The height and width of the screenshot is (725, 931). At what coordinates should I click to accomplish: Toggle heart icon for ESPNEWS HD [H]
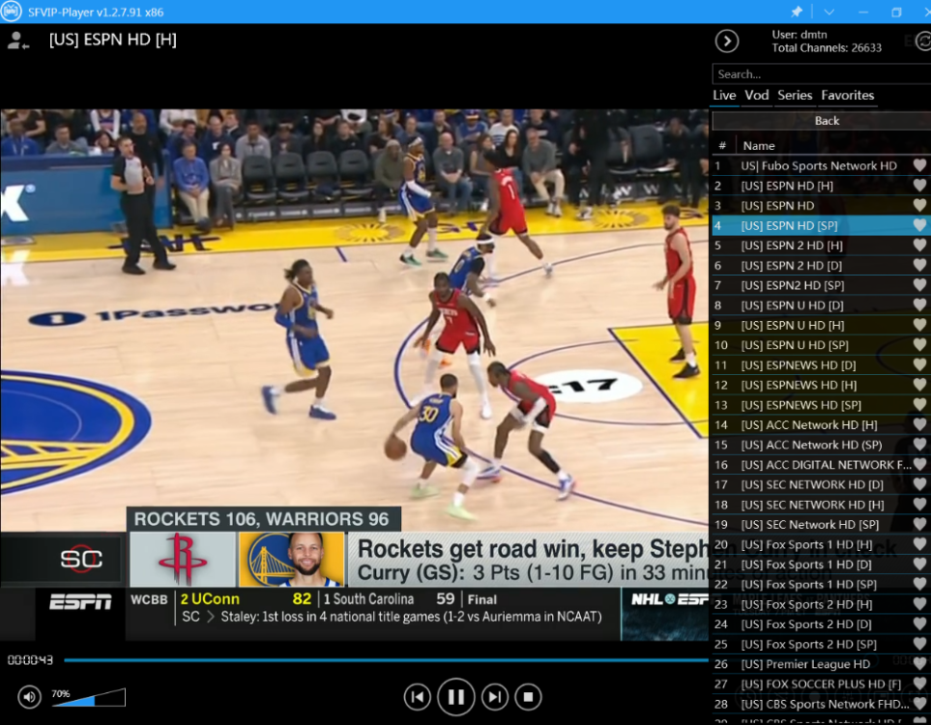point(919,385)
